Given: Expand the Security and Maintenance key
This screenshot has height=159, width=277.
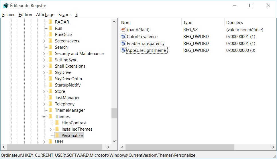Looking at the screenshot, I should coord(44,54).
